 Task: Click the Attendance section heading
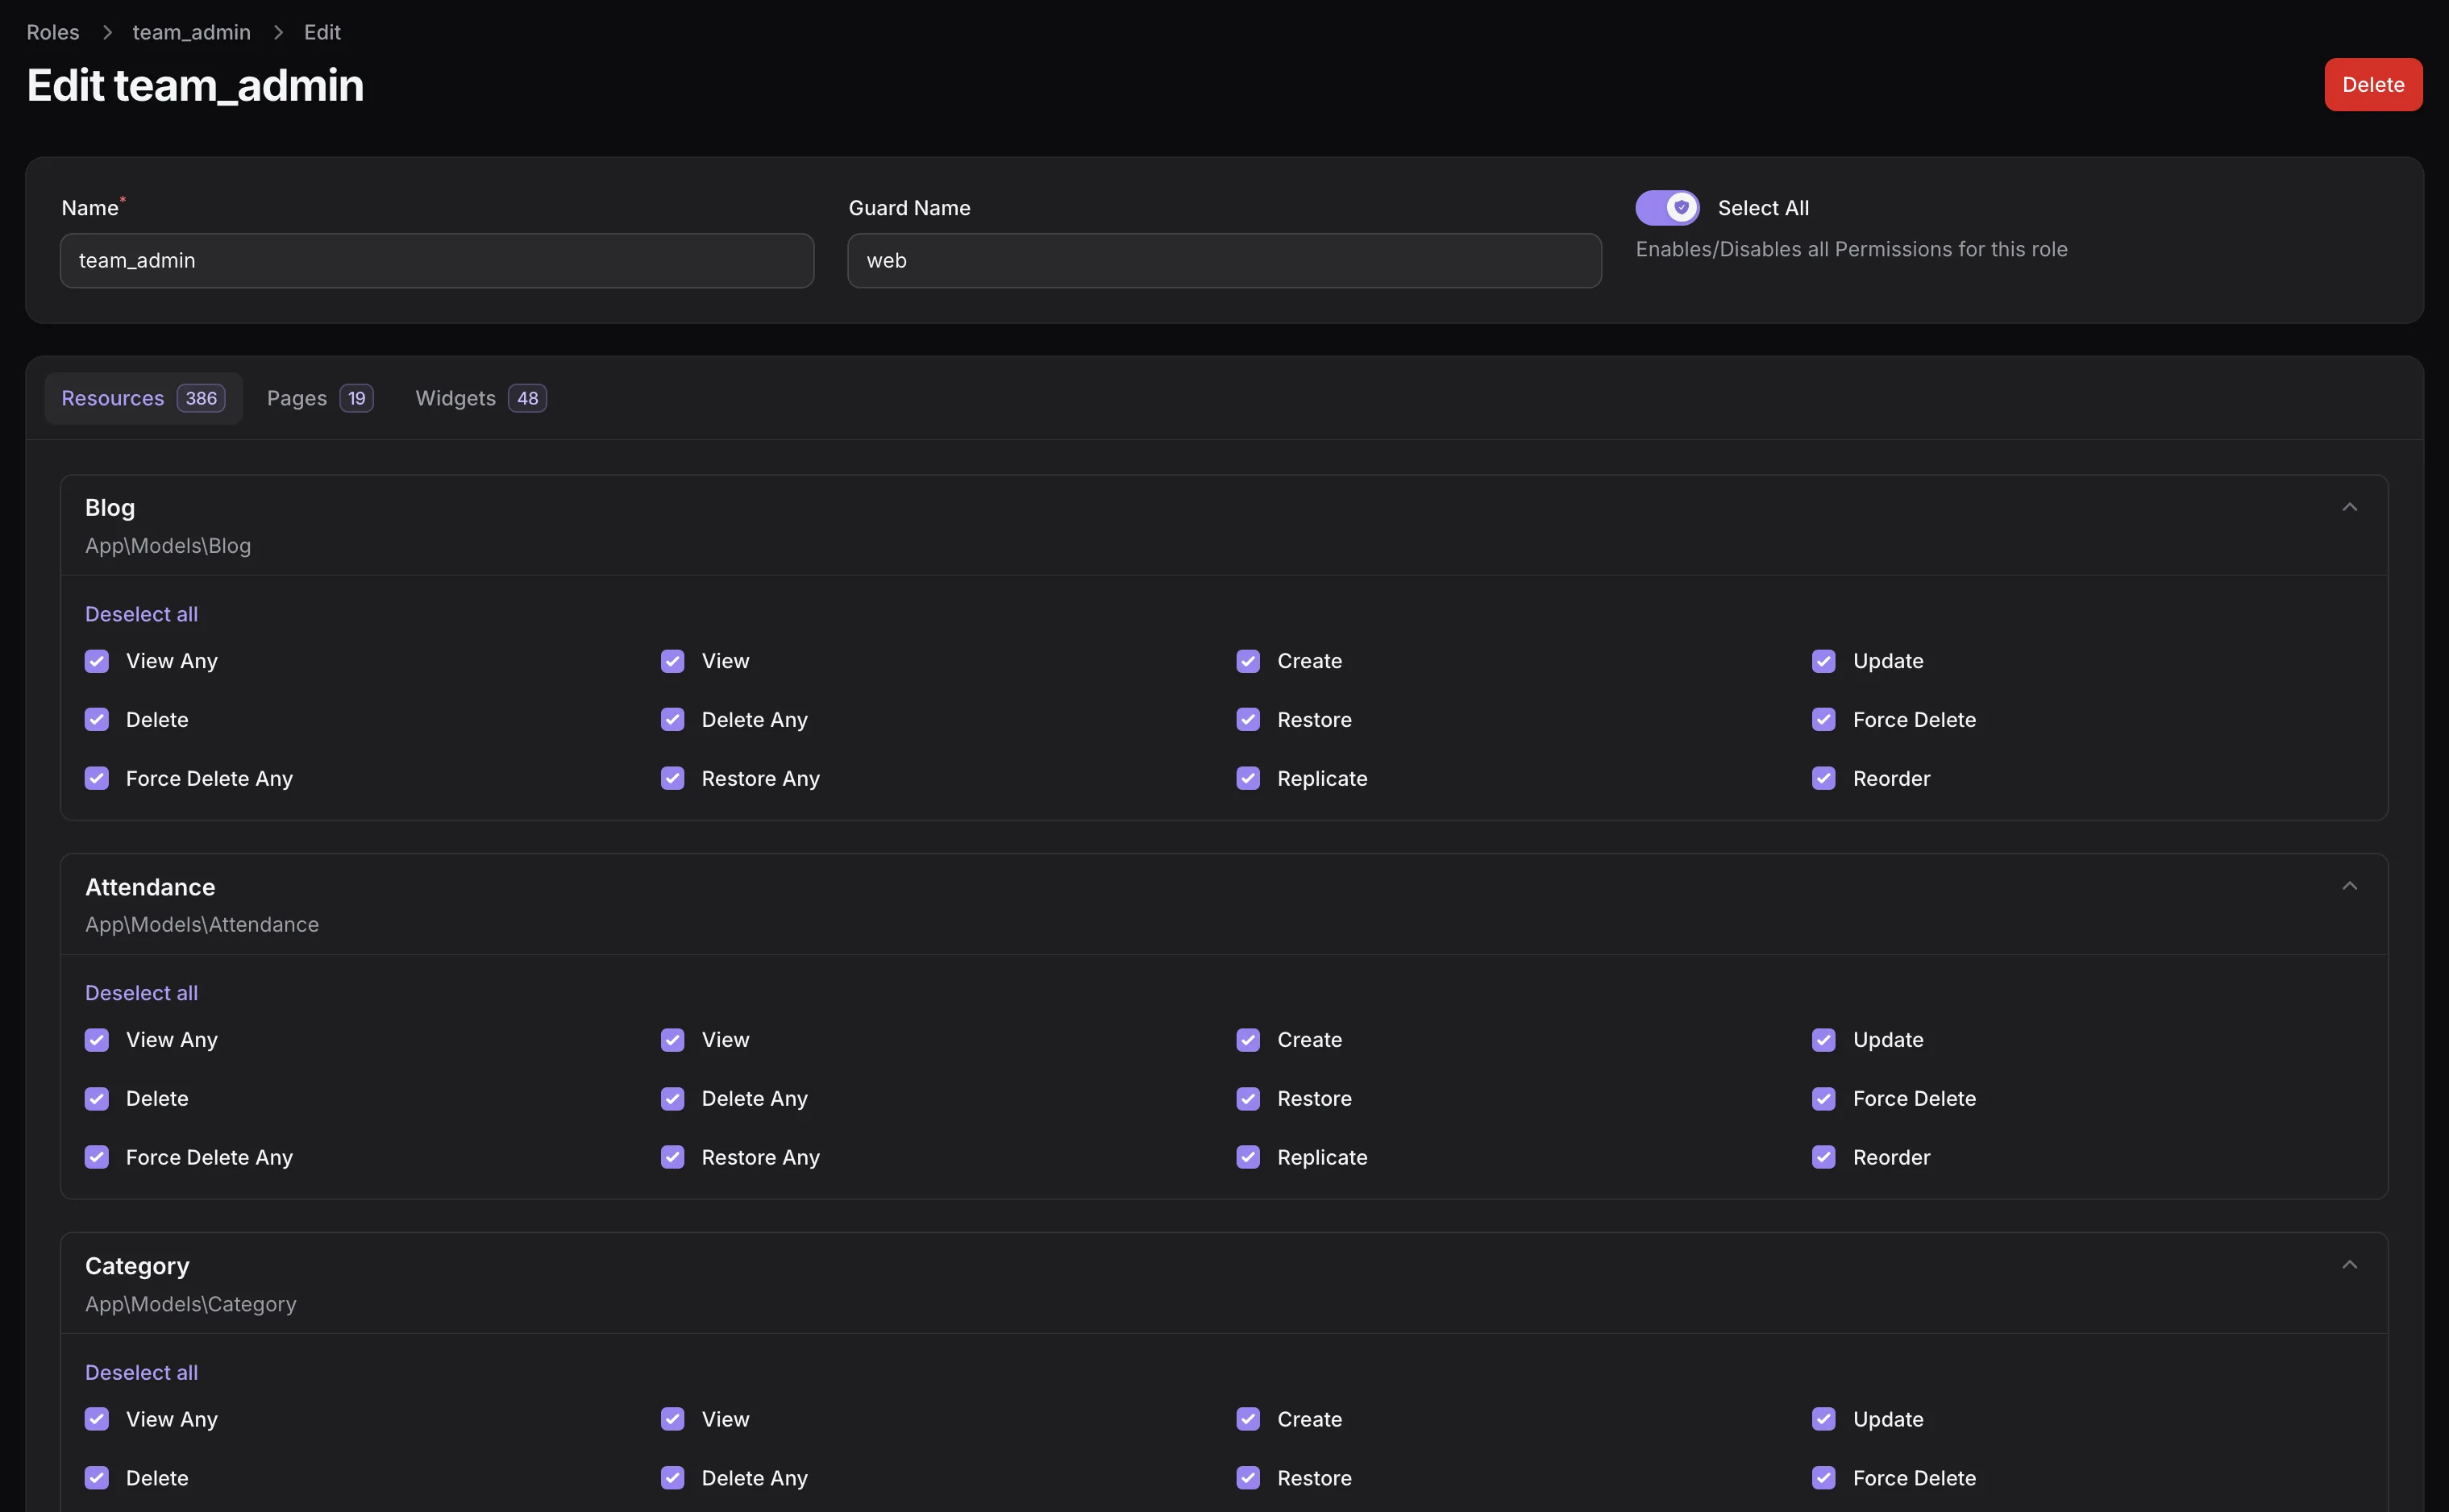coord(150,887)
